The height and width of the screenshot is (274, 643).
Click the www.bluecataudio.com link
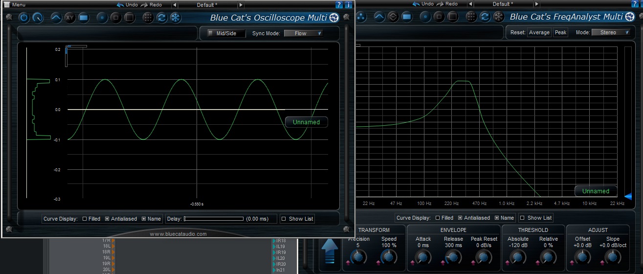pyautogui.click(x=178, y=234)
